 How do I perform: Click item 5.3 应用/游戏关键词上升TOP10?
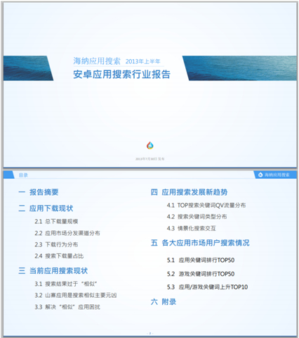(x=207, y=287)
